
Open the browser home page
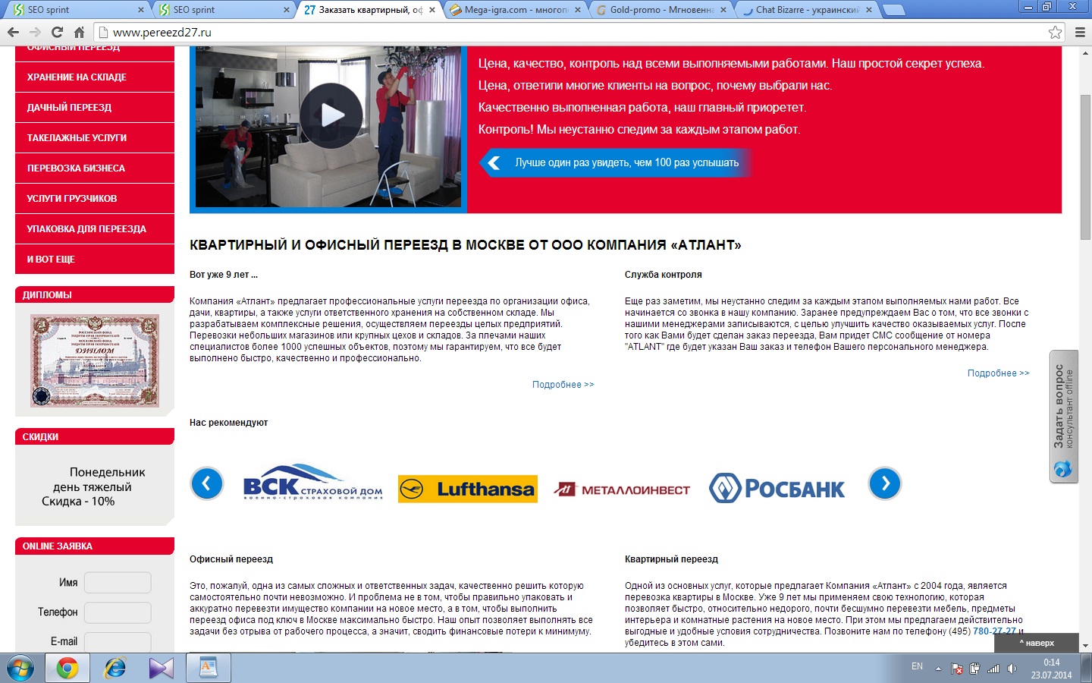(x=79, y=32)
